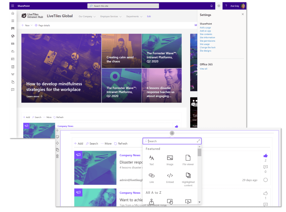Open Site information link

pyautogui.click(x=207, y=38)
